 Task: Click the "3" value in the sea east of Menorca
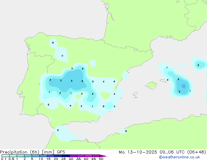coord(179,91)
